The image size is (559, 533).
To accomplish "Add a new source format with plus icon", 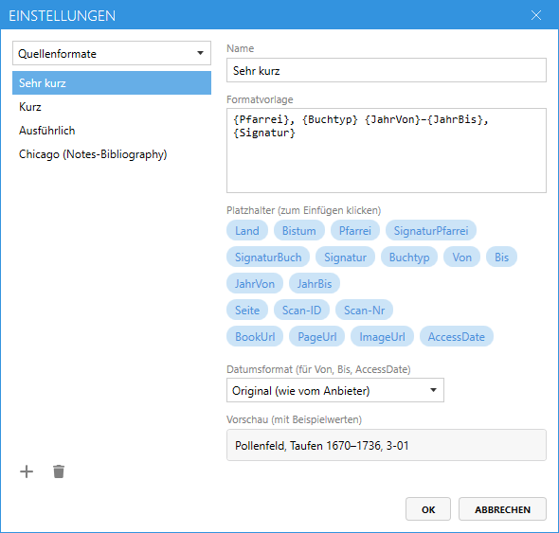I will click(27, 471).
